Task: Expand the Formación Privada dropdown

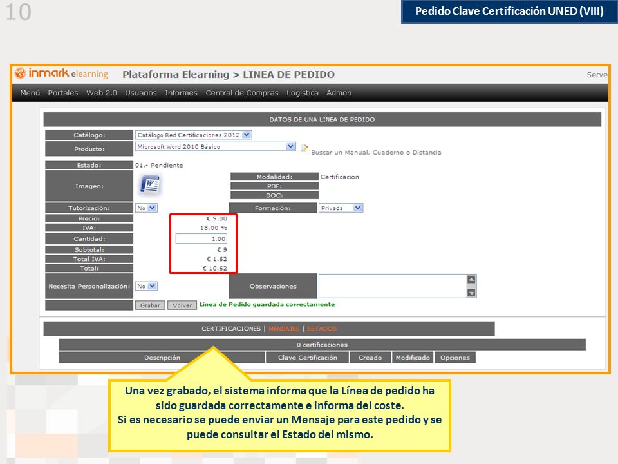Action: coord(357,208)
